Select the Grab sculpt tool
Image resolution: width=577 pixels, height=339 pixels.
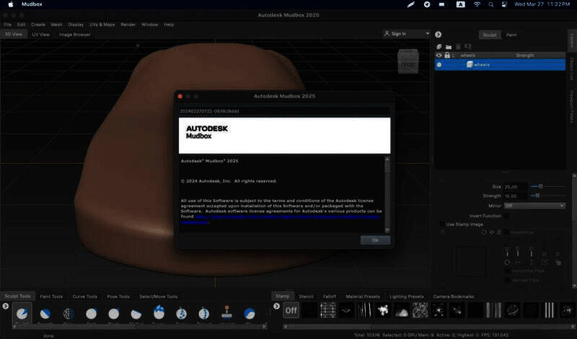coord(92,314)
